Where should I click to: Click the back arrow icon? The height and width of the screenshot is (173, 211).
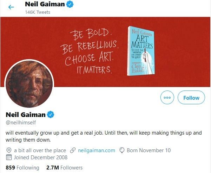coord(11,7)
